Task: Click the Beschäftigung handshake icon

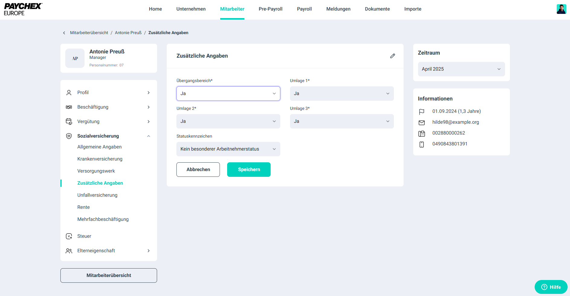Action: [69, 107]
